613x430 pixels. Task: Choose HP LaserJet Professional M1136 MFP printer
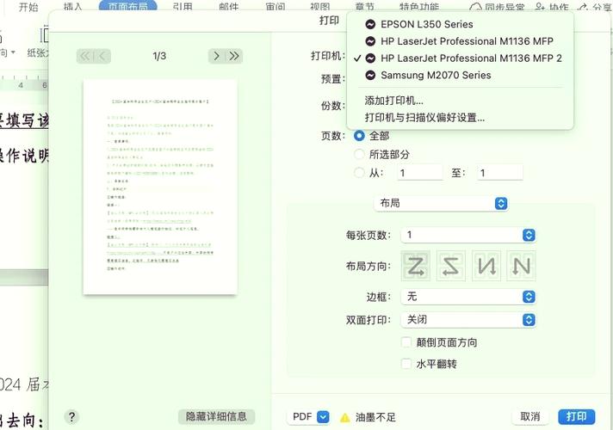(x=460, y=41)
